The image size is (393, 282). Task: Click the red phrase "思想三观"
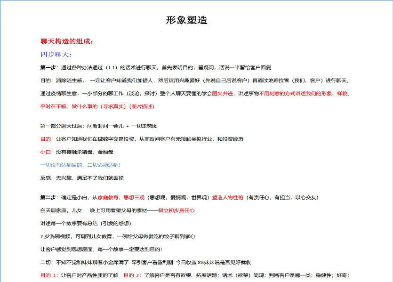point(134,198)
